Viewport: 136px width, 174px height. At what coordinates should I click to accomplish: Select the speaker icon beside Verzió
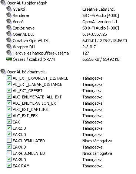pyautogui.click(x=9, y=21)
